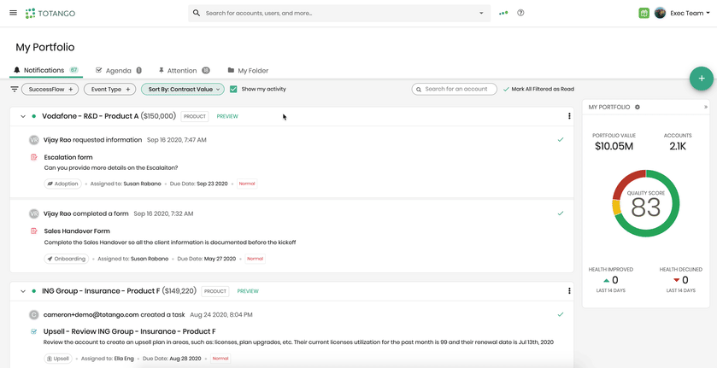Click the ING Group green status dot
Image resolution: width=717 pixels, height=368 pixels.
click(x=34, y=291)
